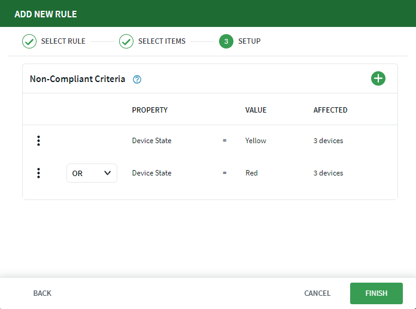Expand the OR operator dropdown
Screen dimensions: 416x309
[x=92, y=173]
